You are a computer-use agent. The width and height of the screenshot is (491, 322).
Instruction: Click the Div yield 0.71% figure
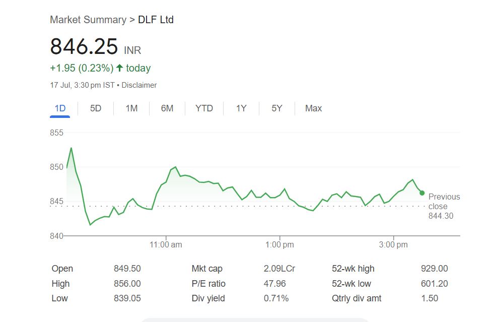[x=276, y=298]
